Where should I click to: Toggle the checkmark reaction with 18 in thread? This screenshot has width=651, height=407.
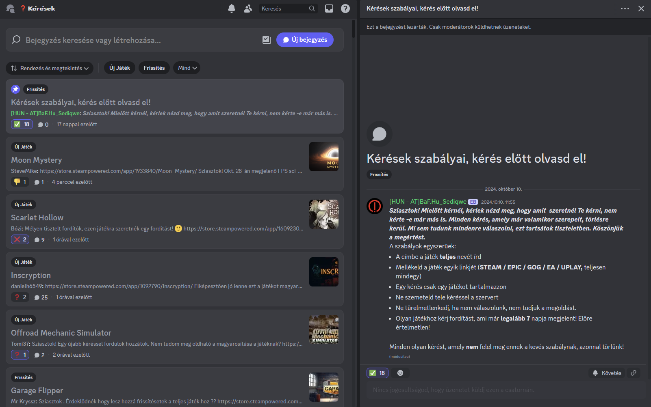[x=378, y=373]
